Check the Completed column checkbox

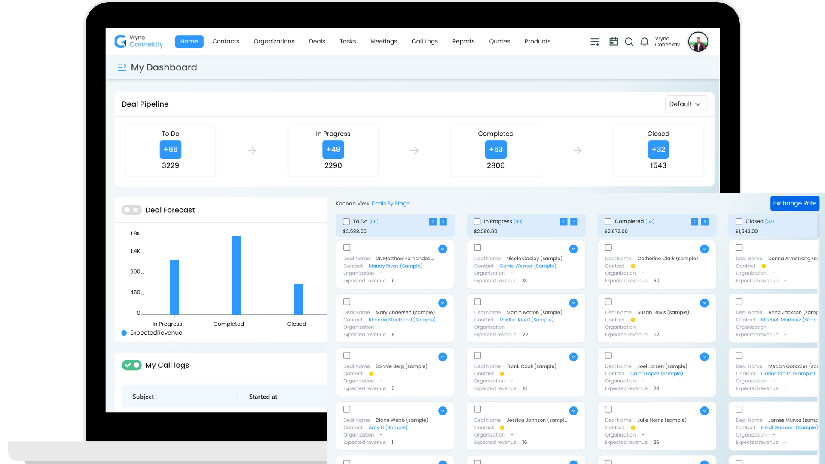[x=608, y=222]
